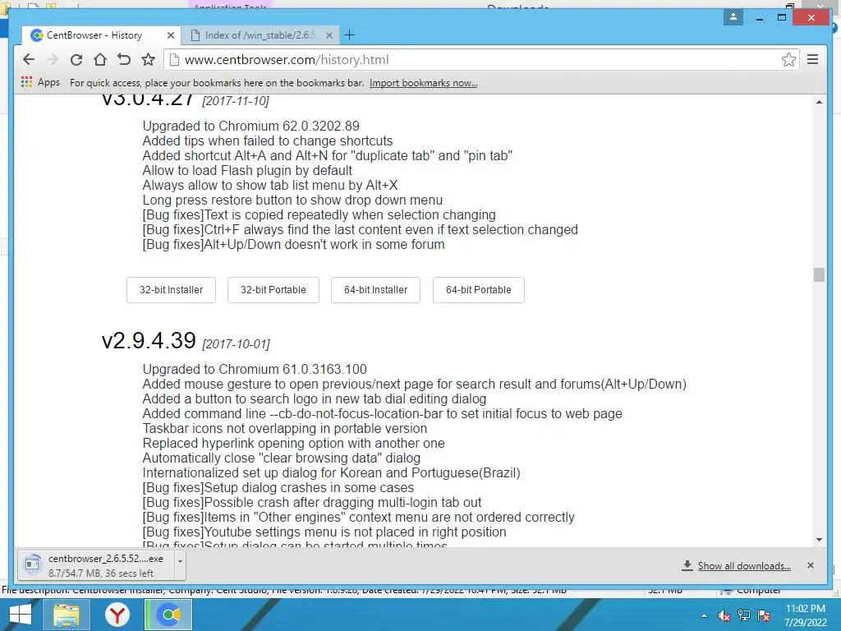Click "Upgraded to Chromium 62.0.3202.89" line

[251, 126]
